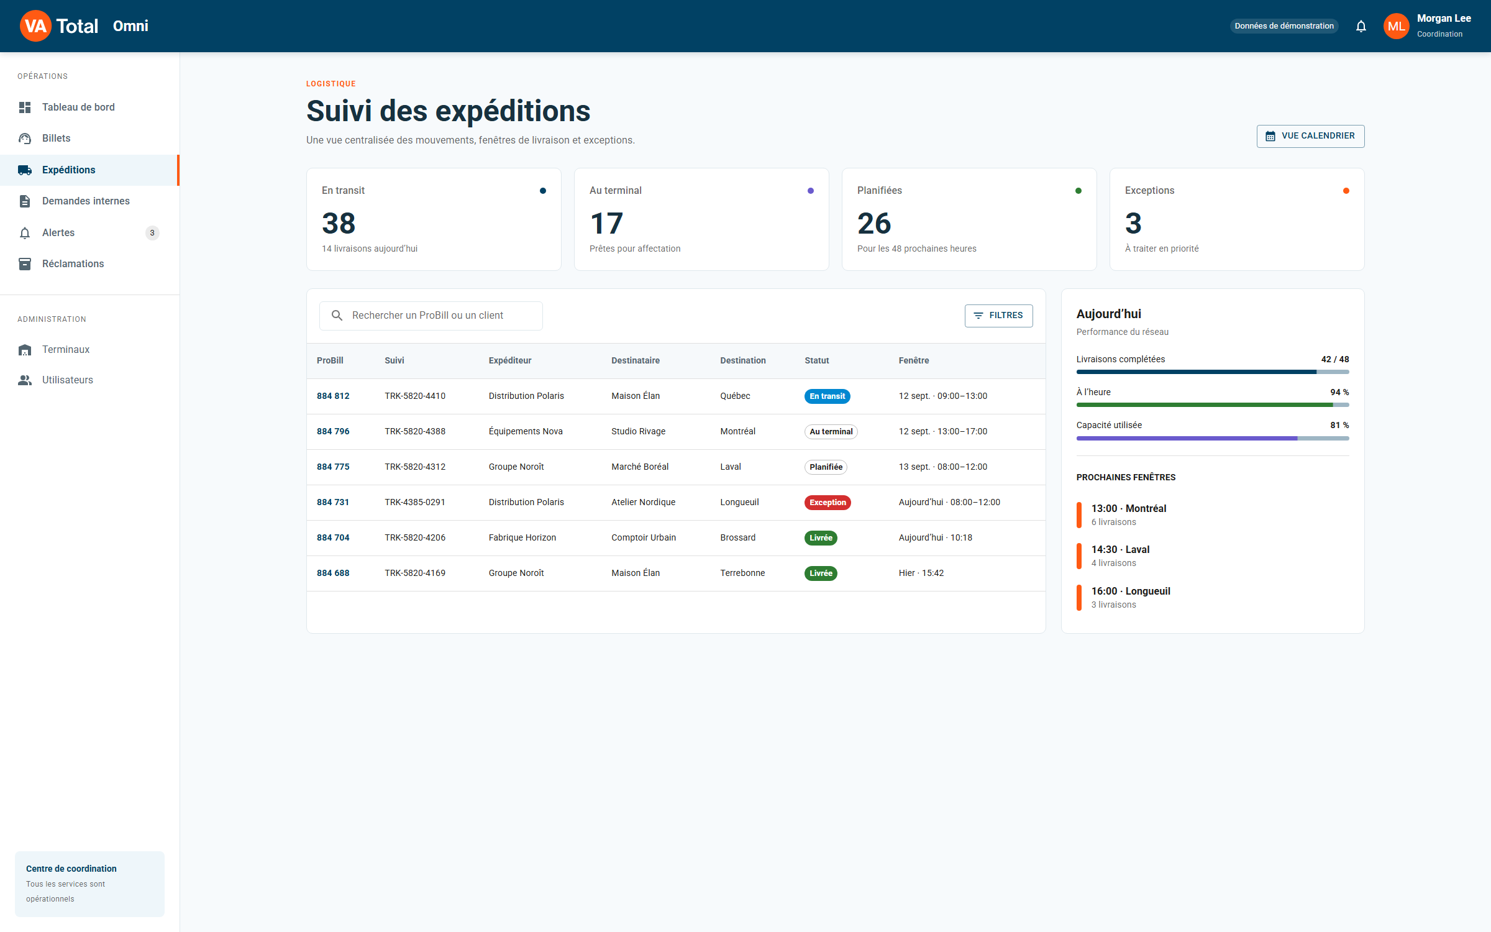Open the notifications bell icon
The image size is (1491, 932).
click(x=1361, y=26)
